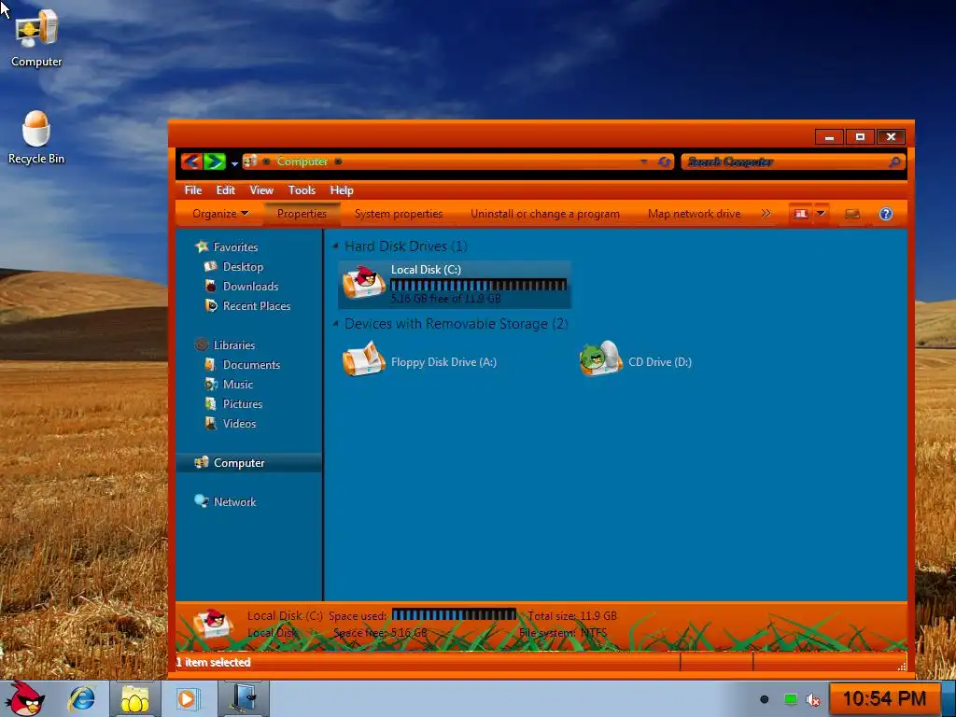Click the Computer icon in address bar
Screen dimensions: 956x717
click(249, 161)
